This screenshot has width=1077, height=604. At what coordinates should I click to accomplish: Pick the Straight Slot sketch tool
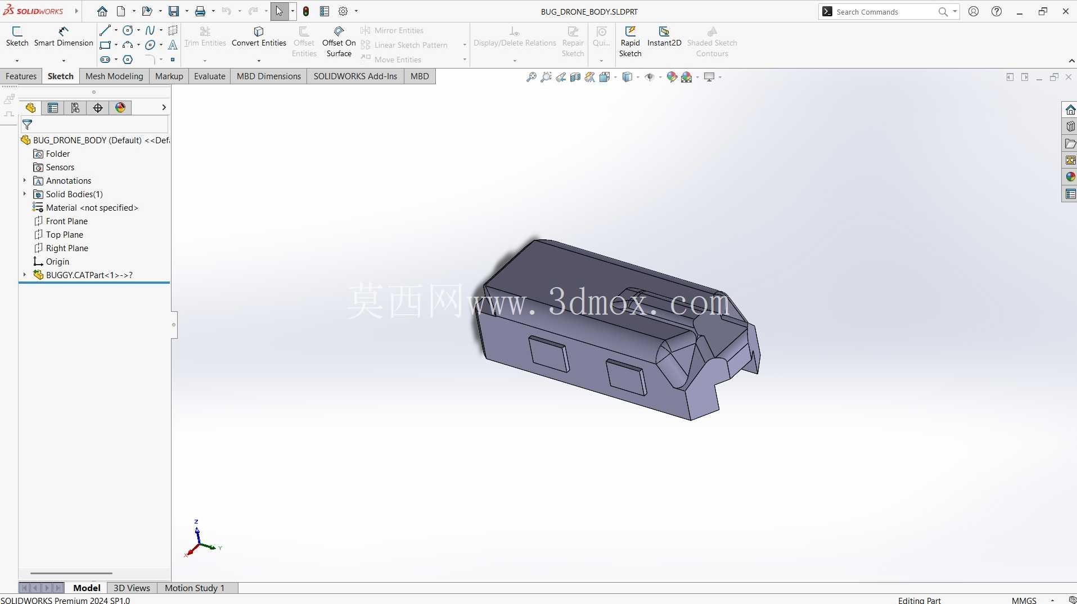pyautogui.click(x=105, y=60)
